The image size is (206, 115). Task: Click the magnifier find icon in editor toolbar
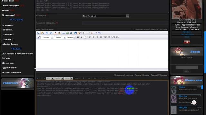pyautogui.click(x=38, y=33)
